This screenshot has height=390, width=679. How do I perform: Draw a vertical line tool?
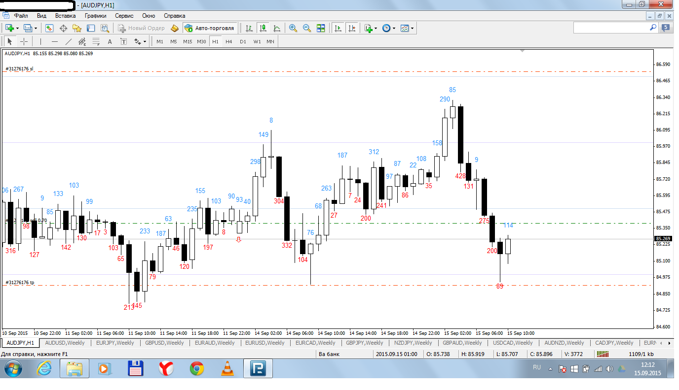[x=41, y=41]
